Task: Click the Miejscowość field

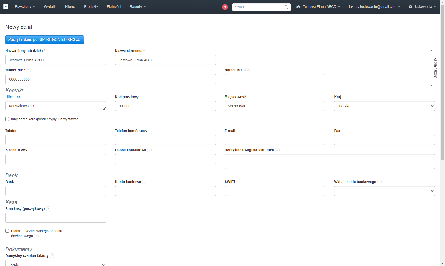Action: pos(275,106)
